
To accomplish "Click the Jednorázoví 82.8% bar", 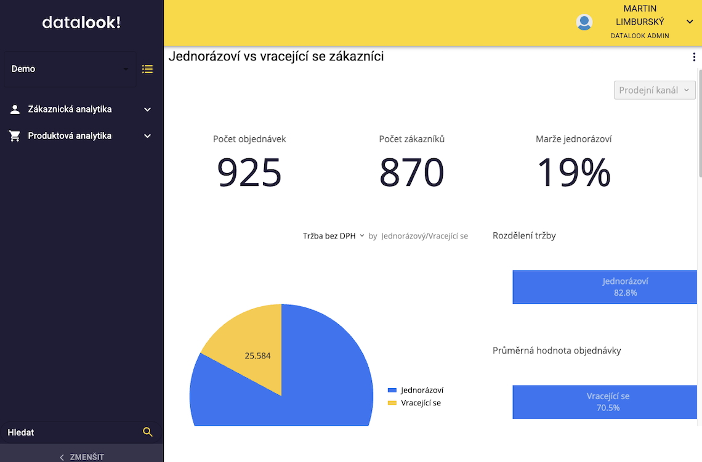I will [605, 287].
